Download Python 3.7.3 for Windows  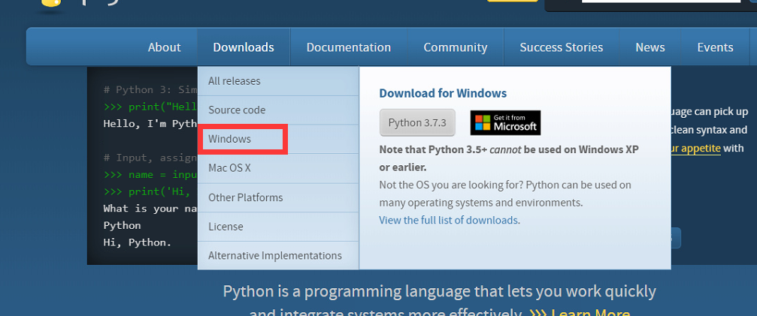417,122
